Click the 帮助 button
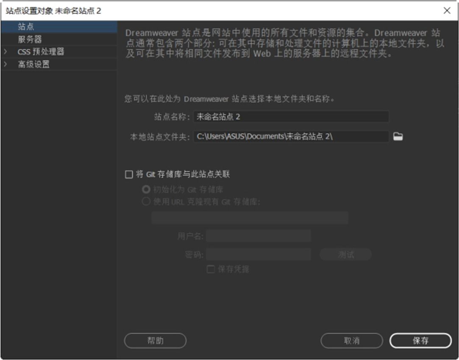The image size is (459, 360). click(x=155, y=340)
